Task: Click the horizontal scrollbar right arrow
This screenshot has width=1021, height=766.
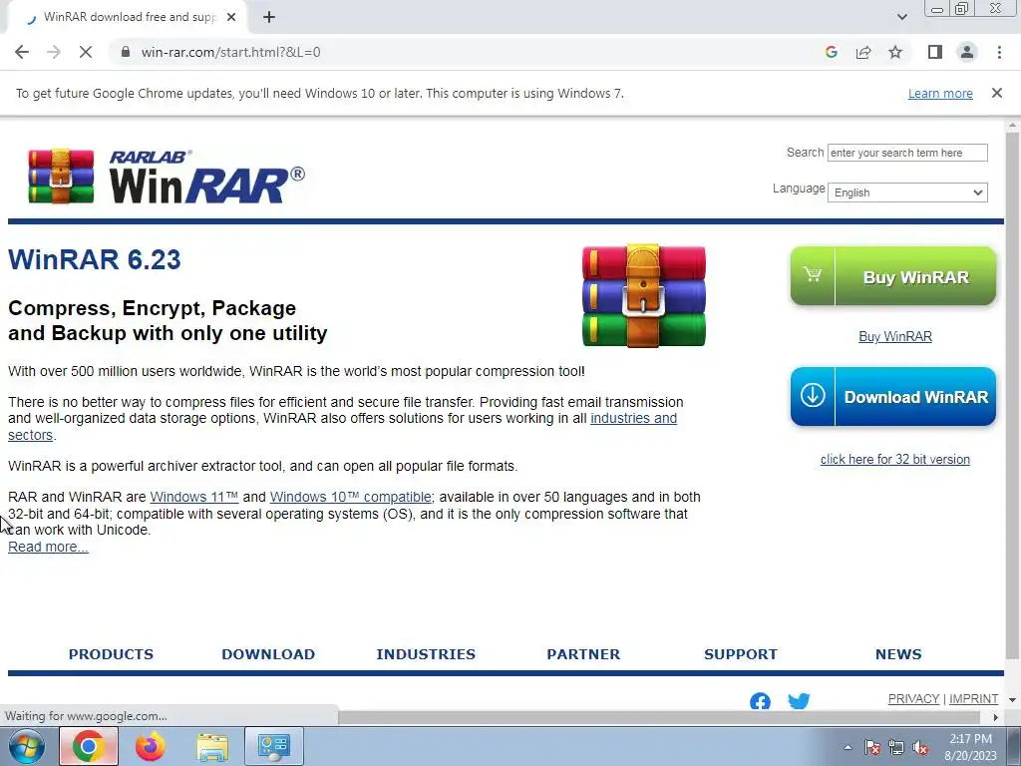Action: click(x=996, y=717)
